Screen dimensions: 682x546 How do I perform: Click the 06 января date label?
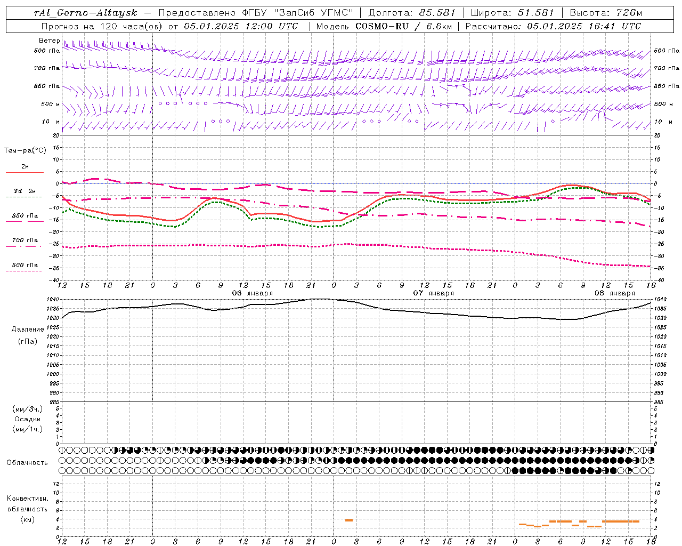tap(253, 293)
